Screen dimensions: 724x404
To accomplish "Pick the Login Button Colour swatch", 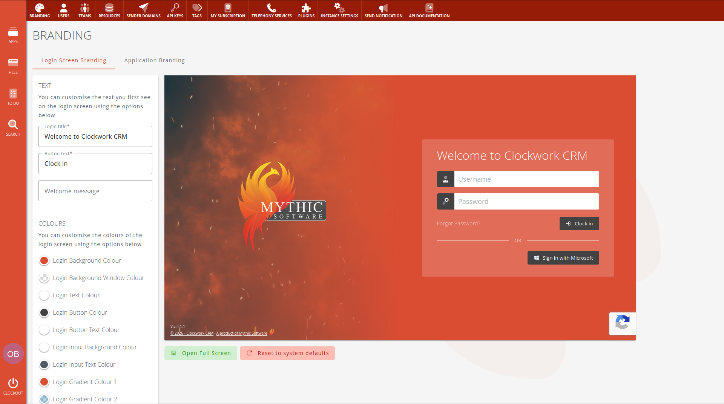I will click(44, 312).
